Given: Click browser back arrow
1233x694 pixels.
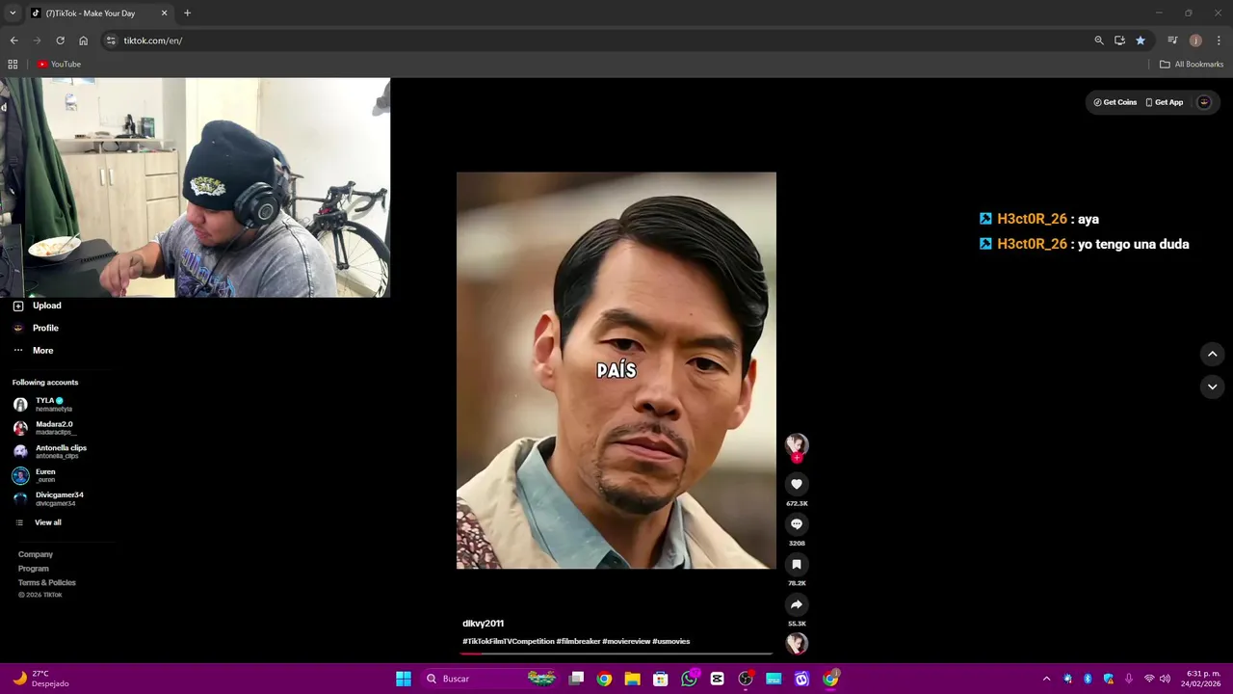Looking at the screenshot, I should click(x=13, y=40).
